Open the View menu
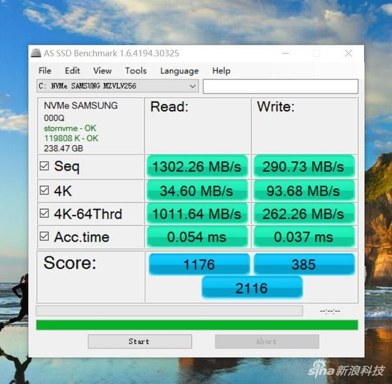Screen dimensions: 392x384 (103, 71)
